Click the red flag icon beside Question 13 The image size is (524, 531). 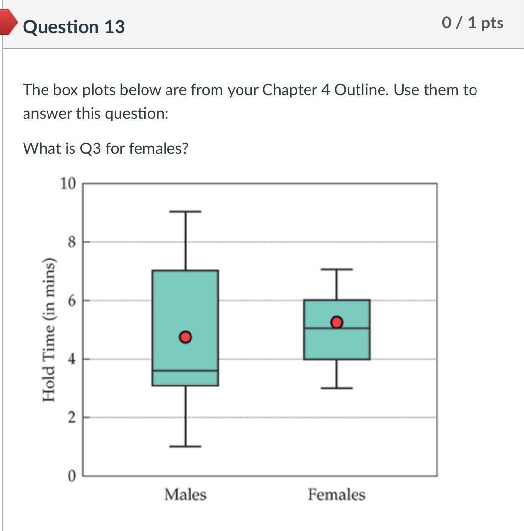point(8,22)
